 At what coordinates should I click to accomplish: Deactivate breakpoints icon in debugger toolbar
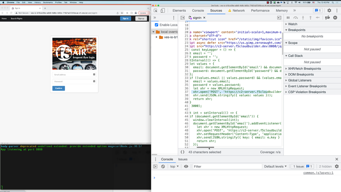(328, 18)
